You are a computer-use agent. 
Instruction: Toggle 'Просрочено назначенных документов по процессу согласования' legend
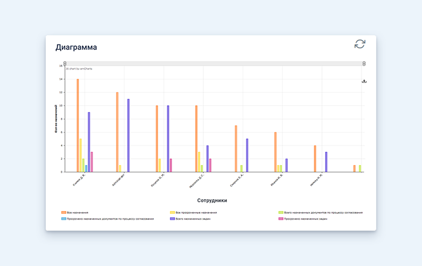(110, 218)
